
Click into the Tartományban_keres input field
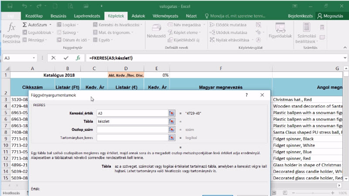[132, 138]
